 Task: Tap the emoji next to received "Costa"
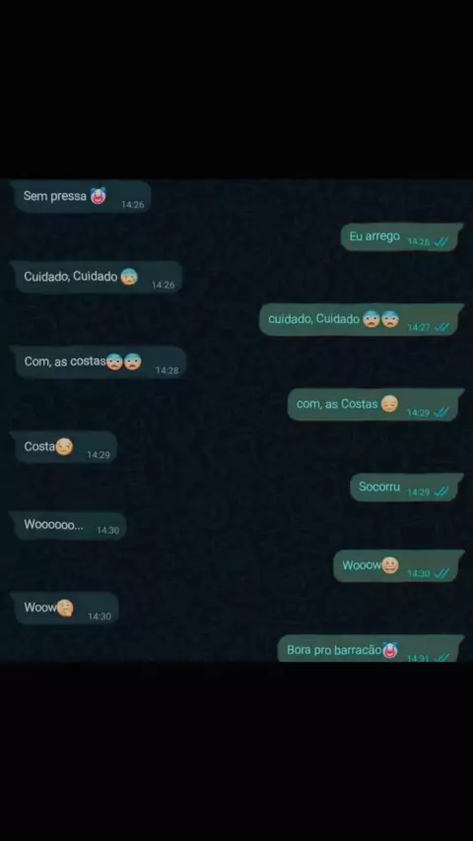tap(64, 446)
